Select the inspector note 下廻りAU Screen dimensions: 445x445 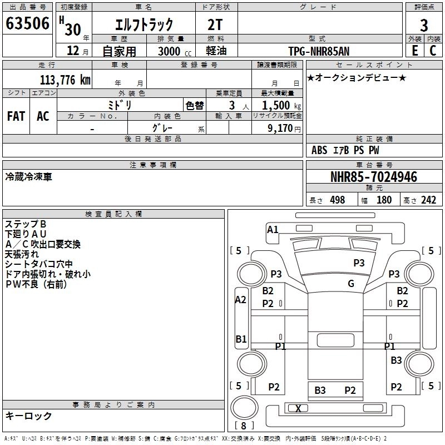click(25, 234)
